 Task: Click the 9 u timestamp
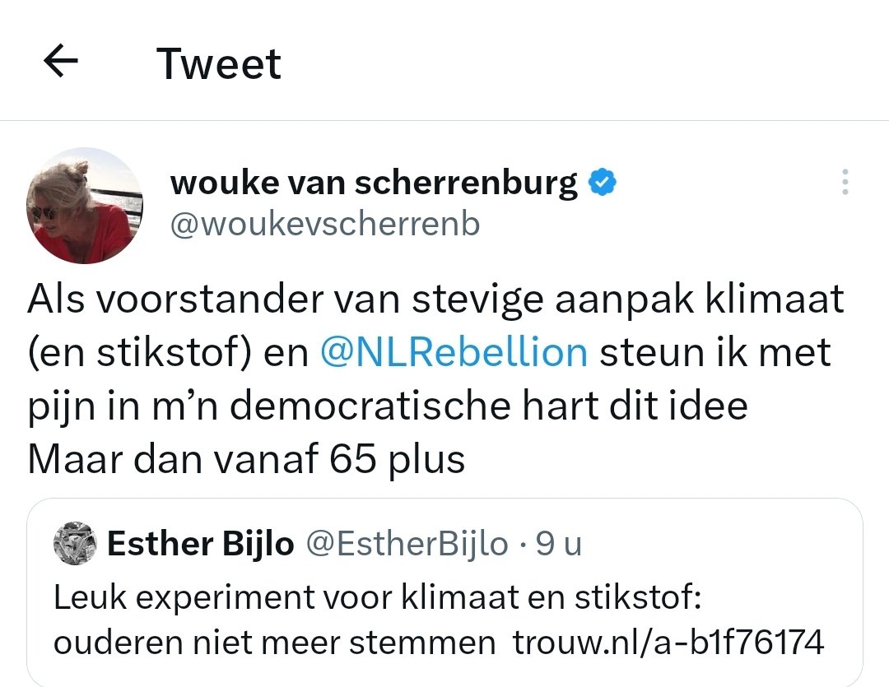coord(559,544)
